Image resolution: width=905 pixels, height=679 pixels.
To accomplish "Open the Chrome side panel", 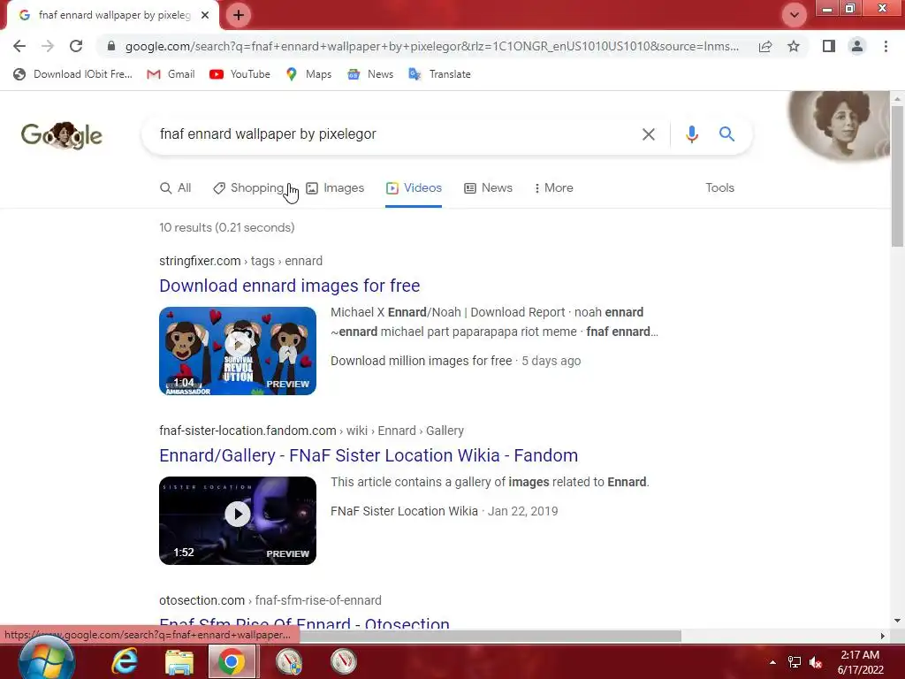I will click(829, 46).
